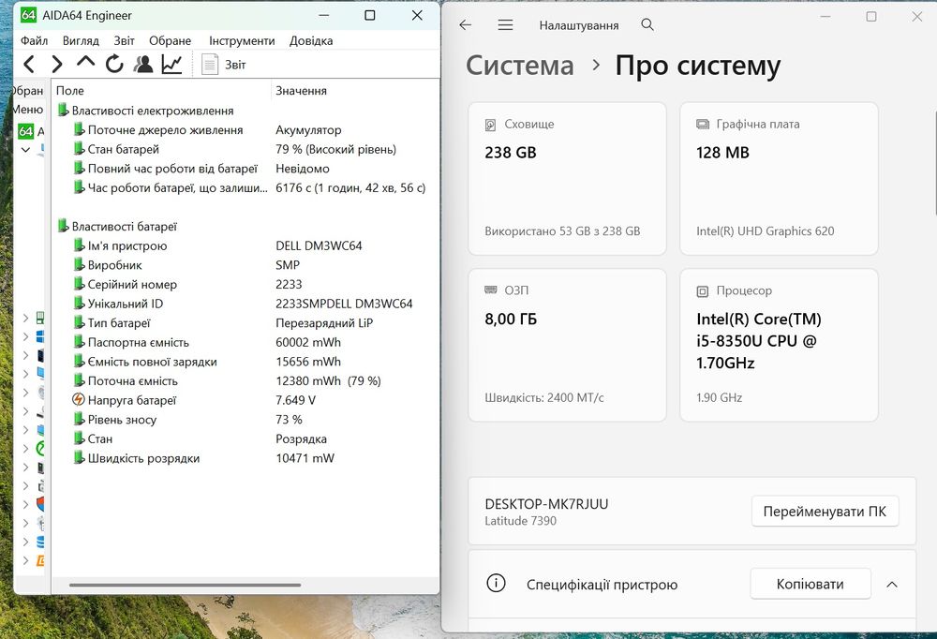The height and width of the screenshot is (639, 937).
Task: Select the AIDA64 root tree icon
Action: pos(25,131)
